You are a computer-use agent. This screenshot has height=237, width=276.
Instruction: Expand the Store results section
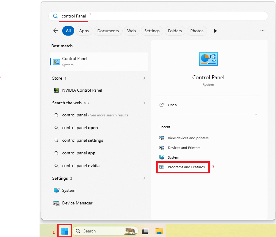click(144, 78)
